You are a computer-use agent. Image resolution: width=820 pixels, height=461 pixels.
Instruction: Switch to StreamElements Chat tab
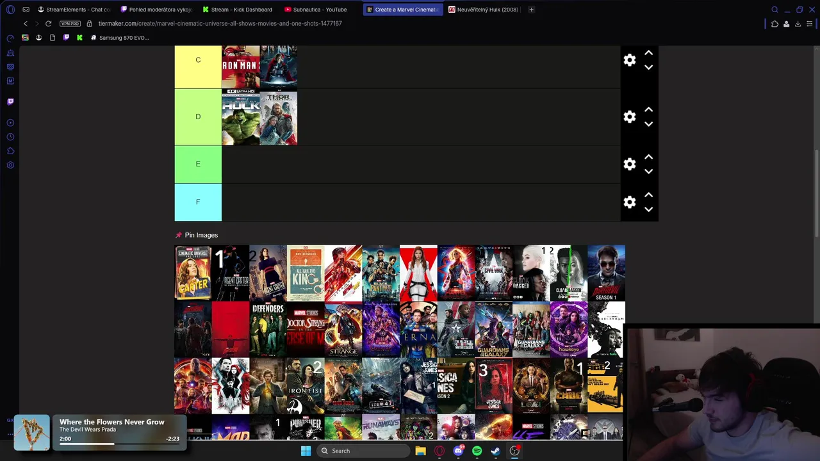tap(74, 10)
